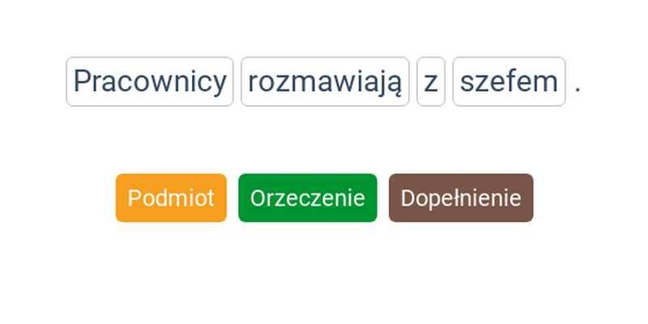648x324 pixels.
Task: Apply the Orzeczenie category button
Action: pos(308,198)
